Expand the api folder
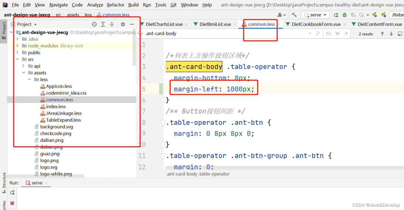 (23, 66)
